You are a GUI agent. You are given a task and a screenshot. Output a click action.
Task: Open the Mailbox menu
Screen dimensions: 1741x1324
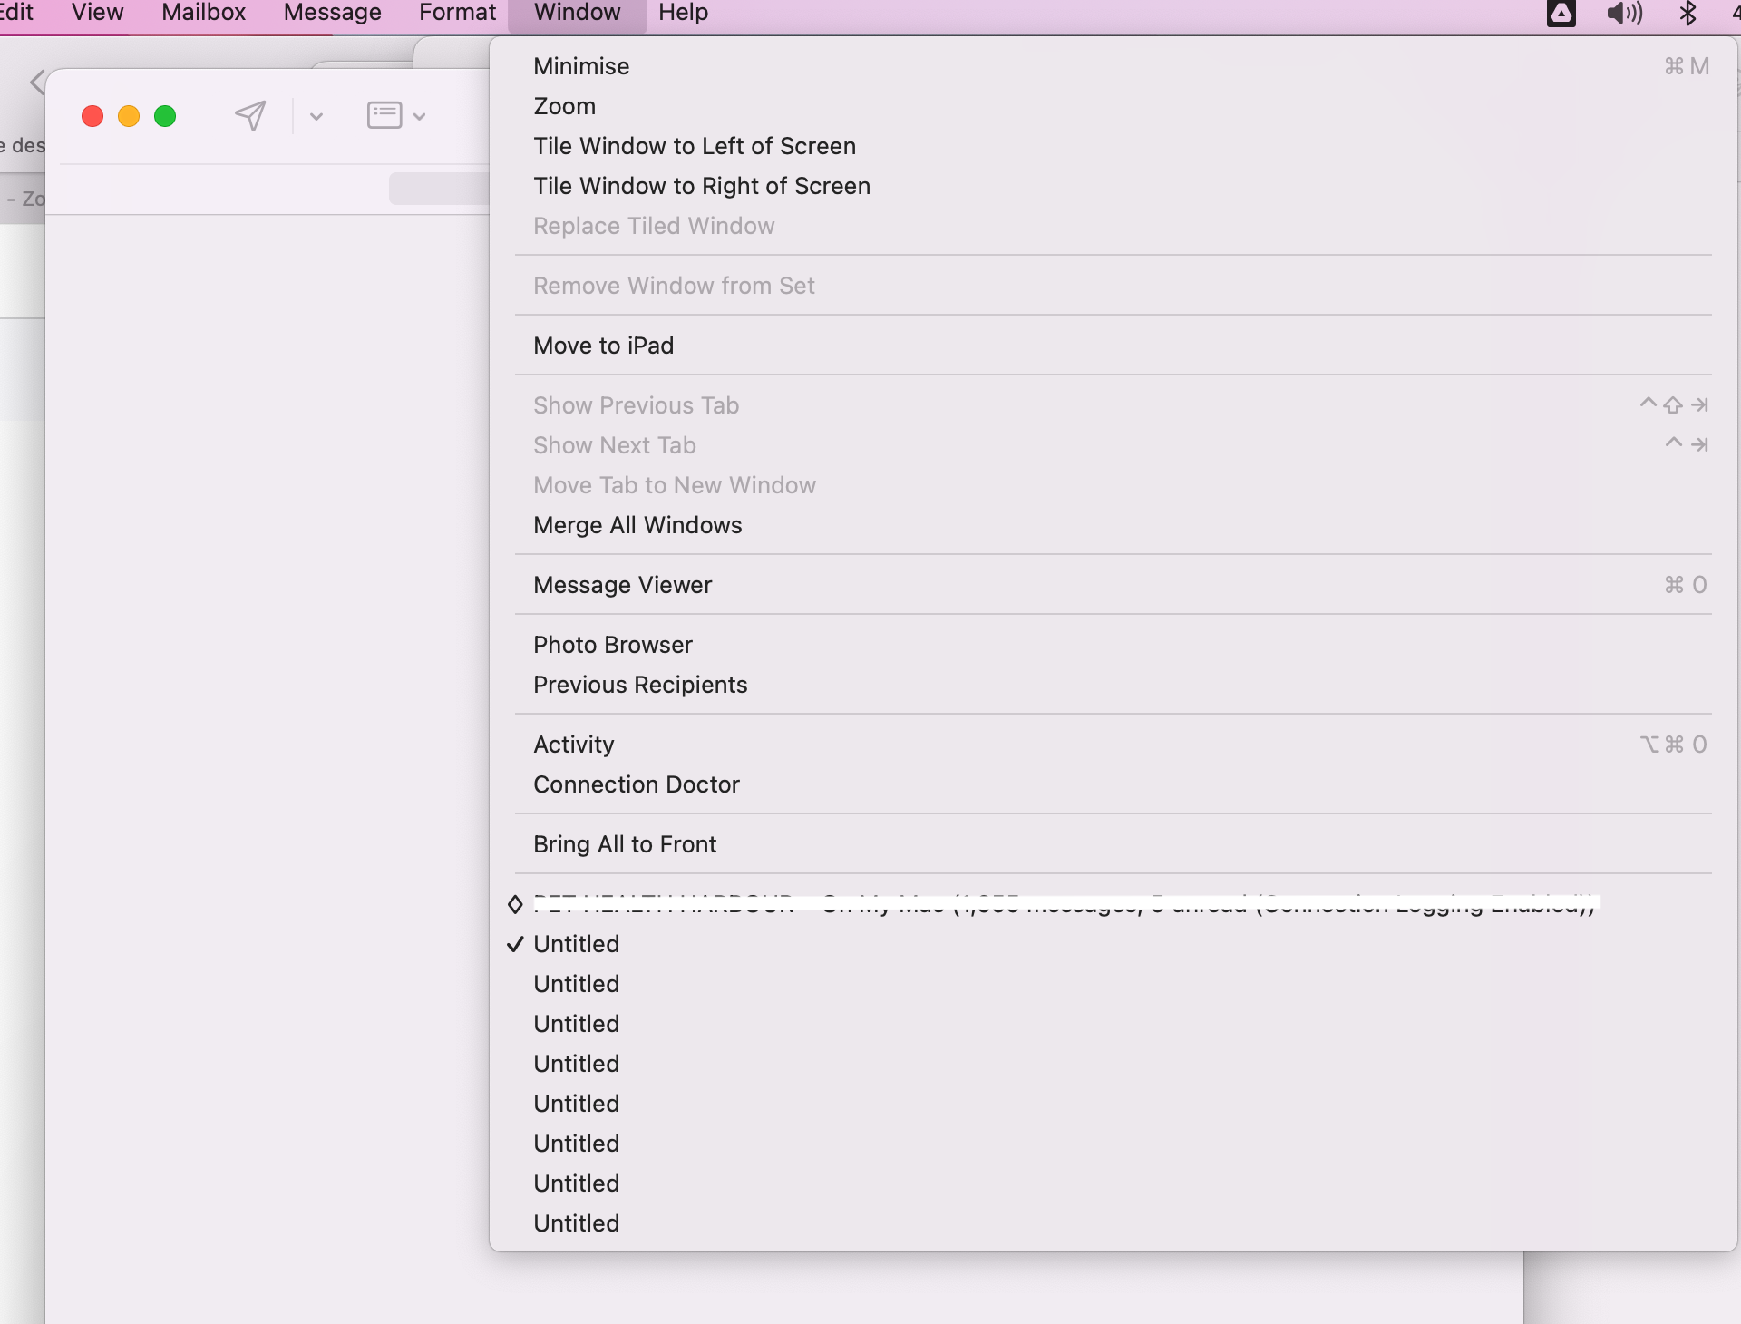click(203, 12)
